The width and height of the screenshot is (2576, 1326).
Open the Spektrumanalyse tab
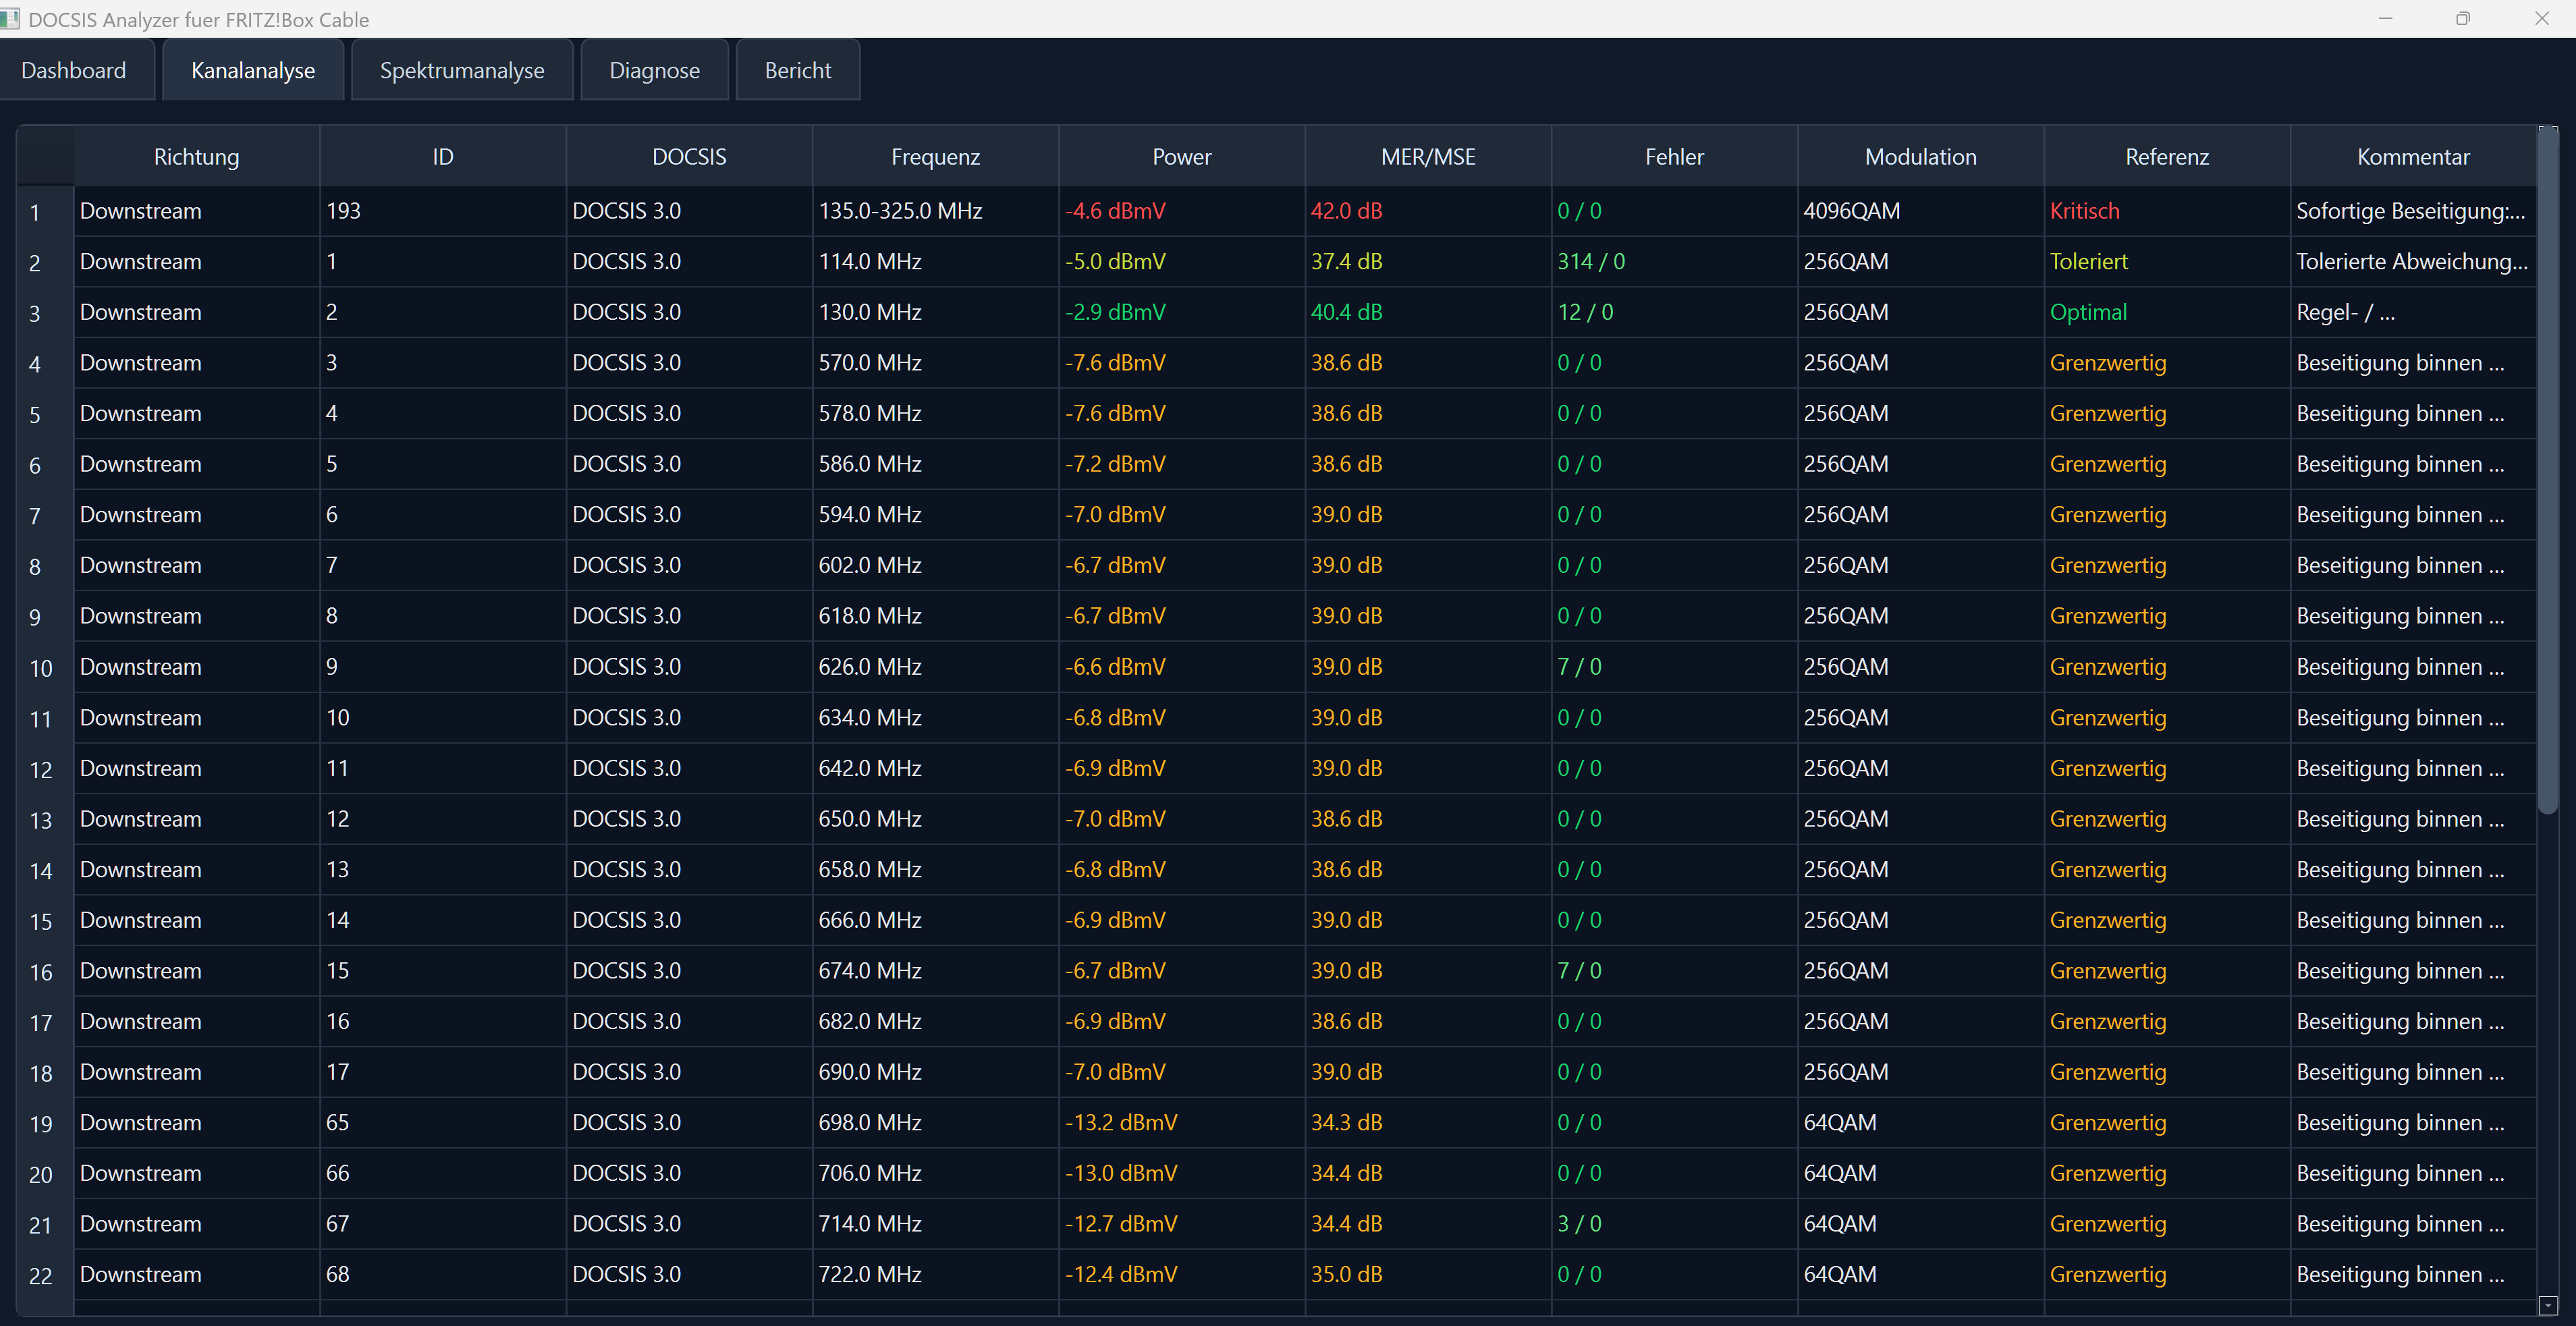click(x=462, y=70)
